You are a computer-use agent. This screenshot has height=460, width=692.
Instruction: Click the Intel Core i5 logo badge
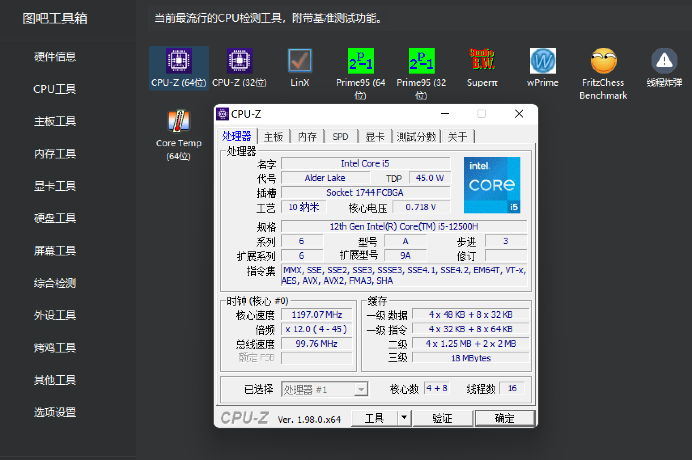[492, 185]
